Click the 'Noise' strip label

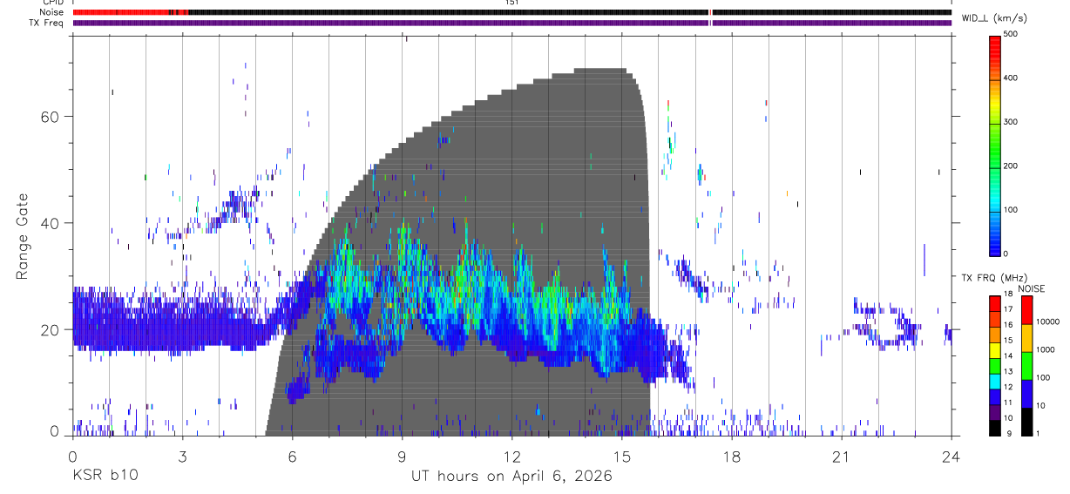click(53, 13)
